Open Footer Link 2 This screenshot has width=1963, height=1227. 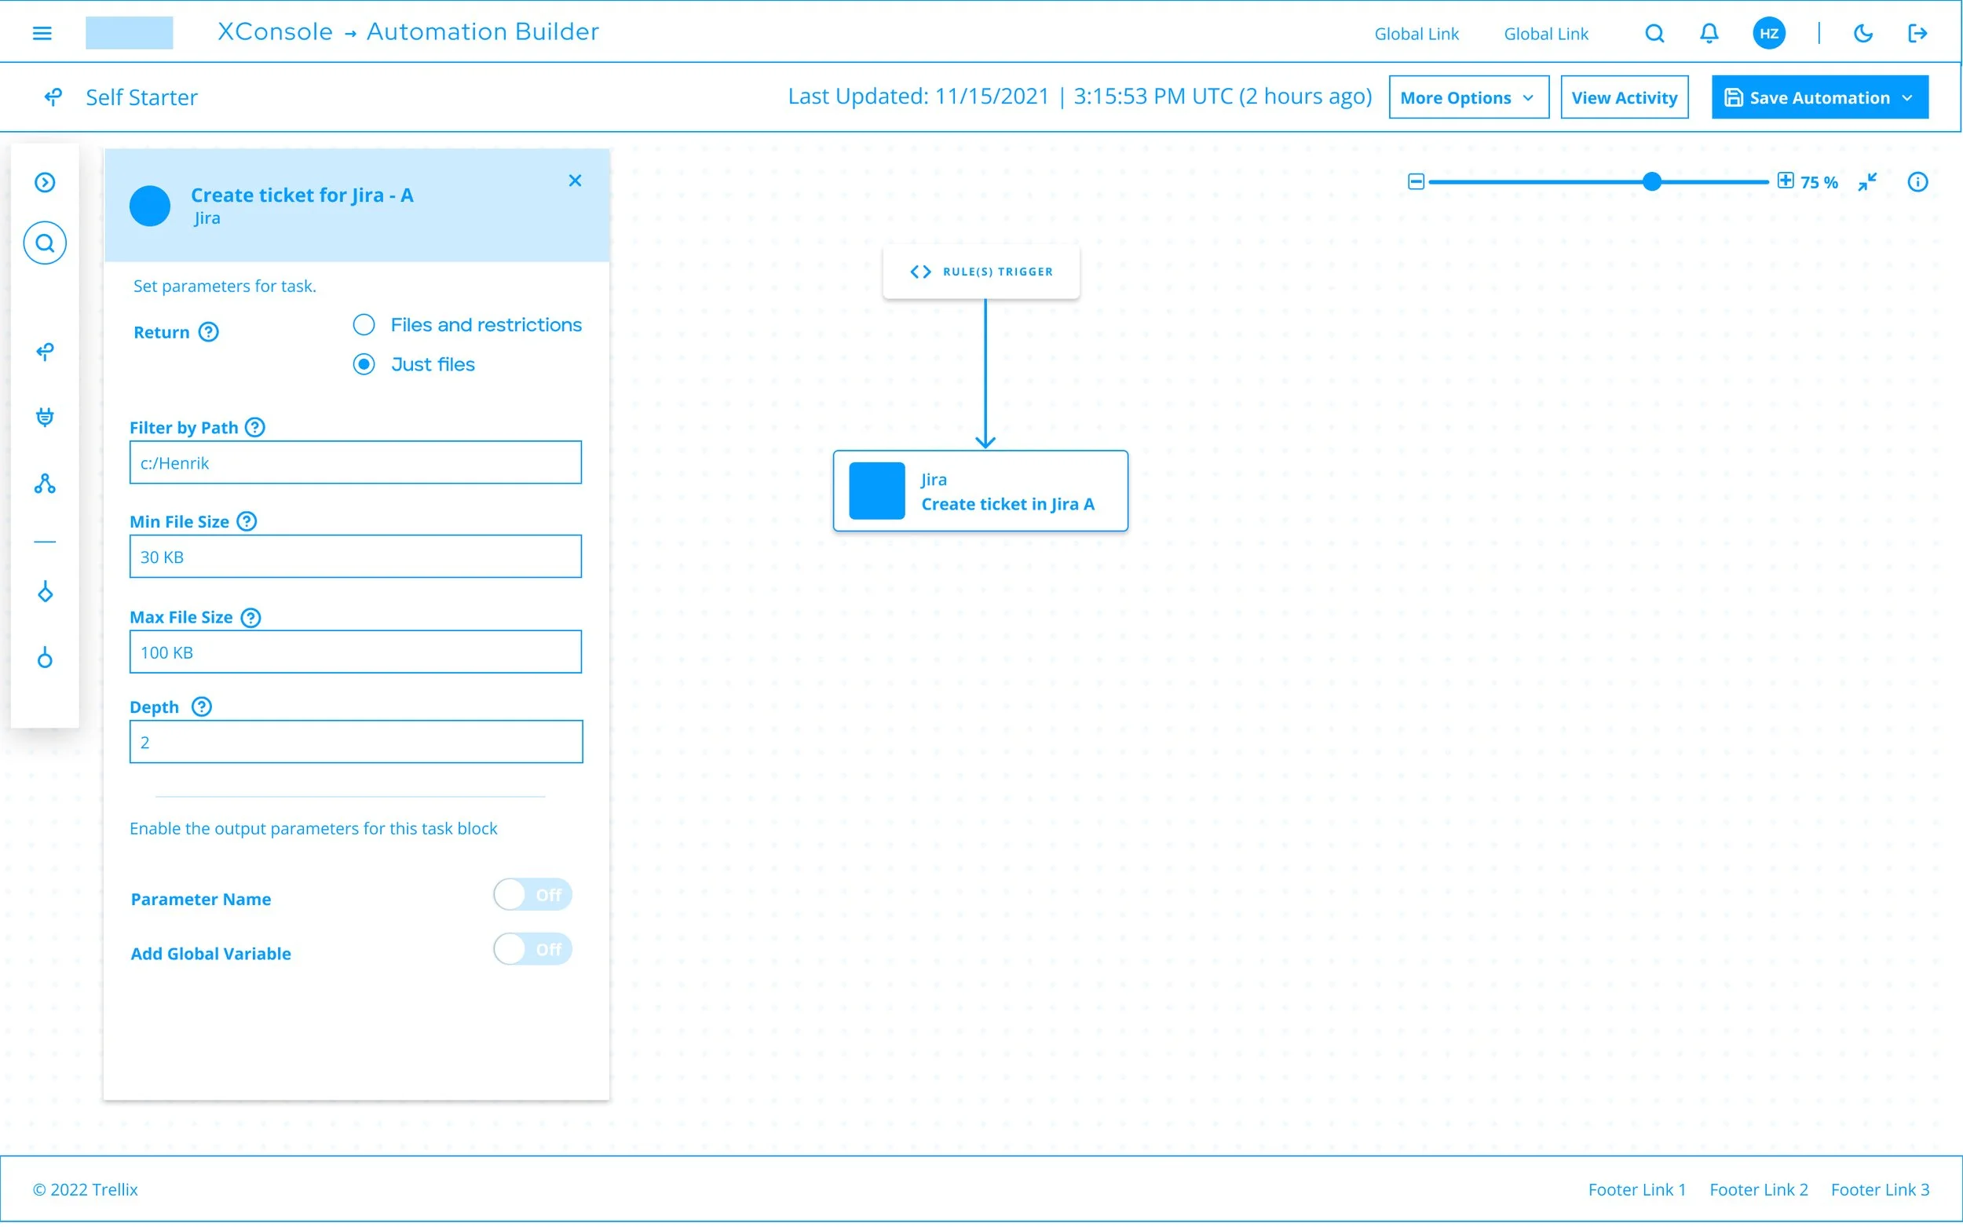click(x=1759, y=1189)
